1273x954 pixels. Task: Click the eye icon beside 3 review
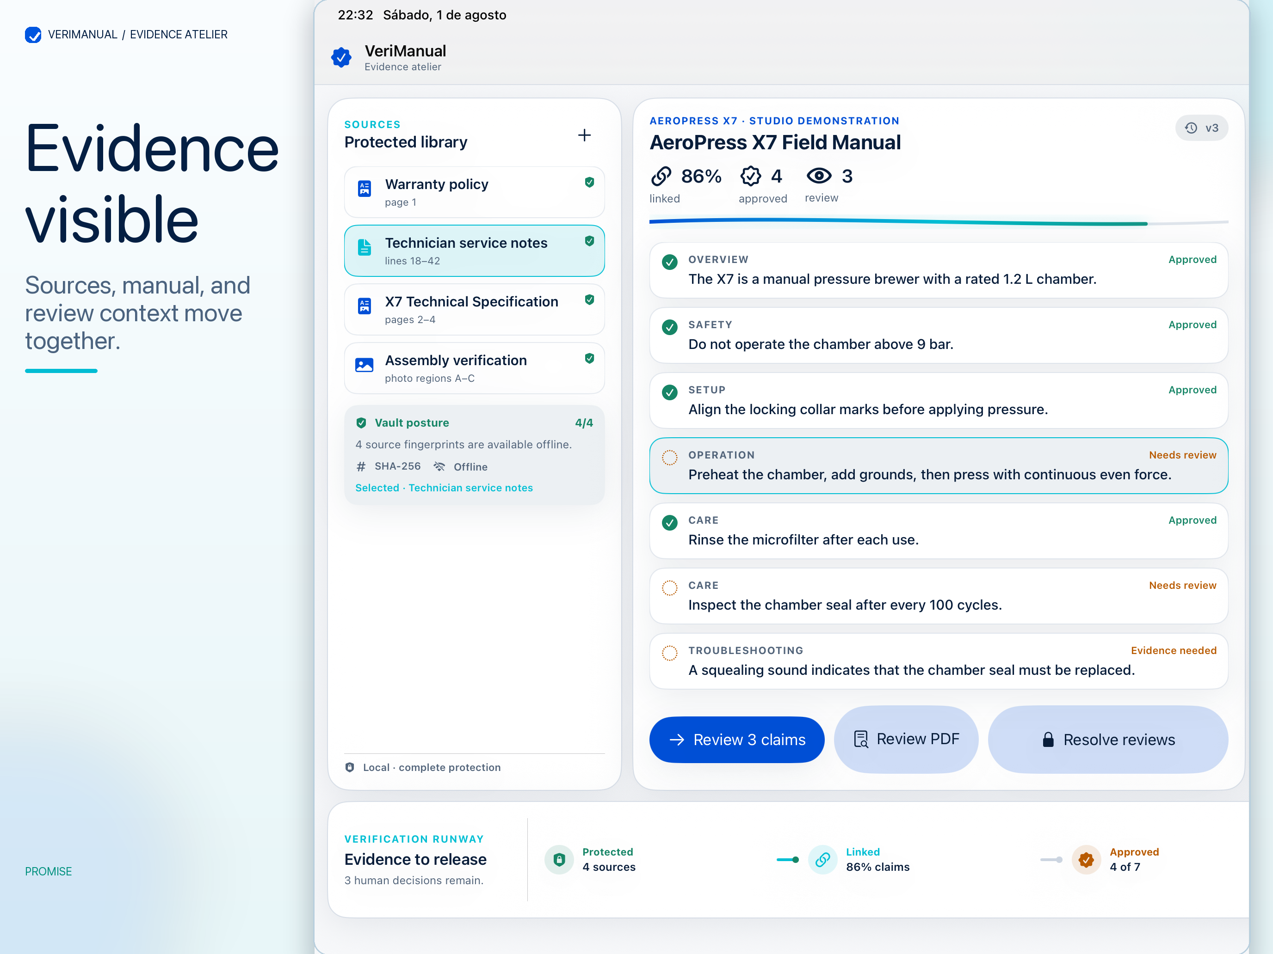[818, 175]
